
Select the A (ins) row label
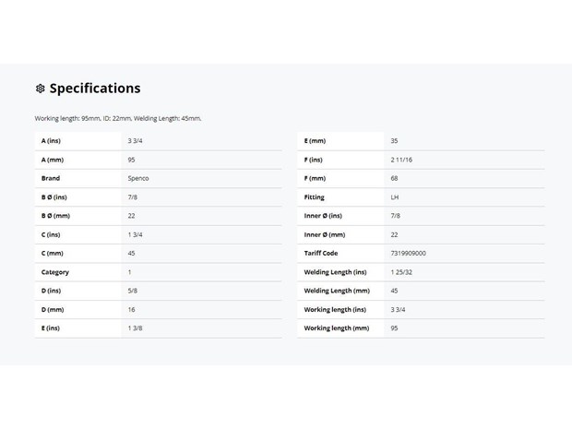pos(51,141)
